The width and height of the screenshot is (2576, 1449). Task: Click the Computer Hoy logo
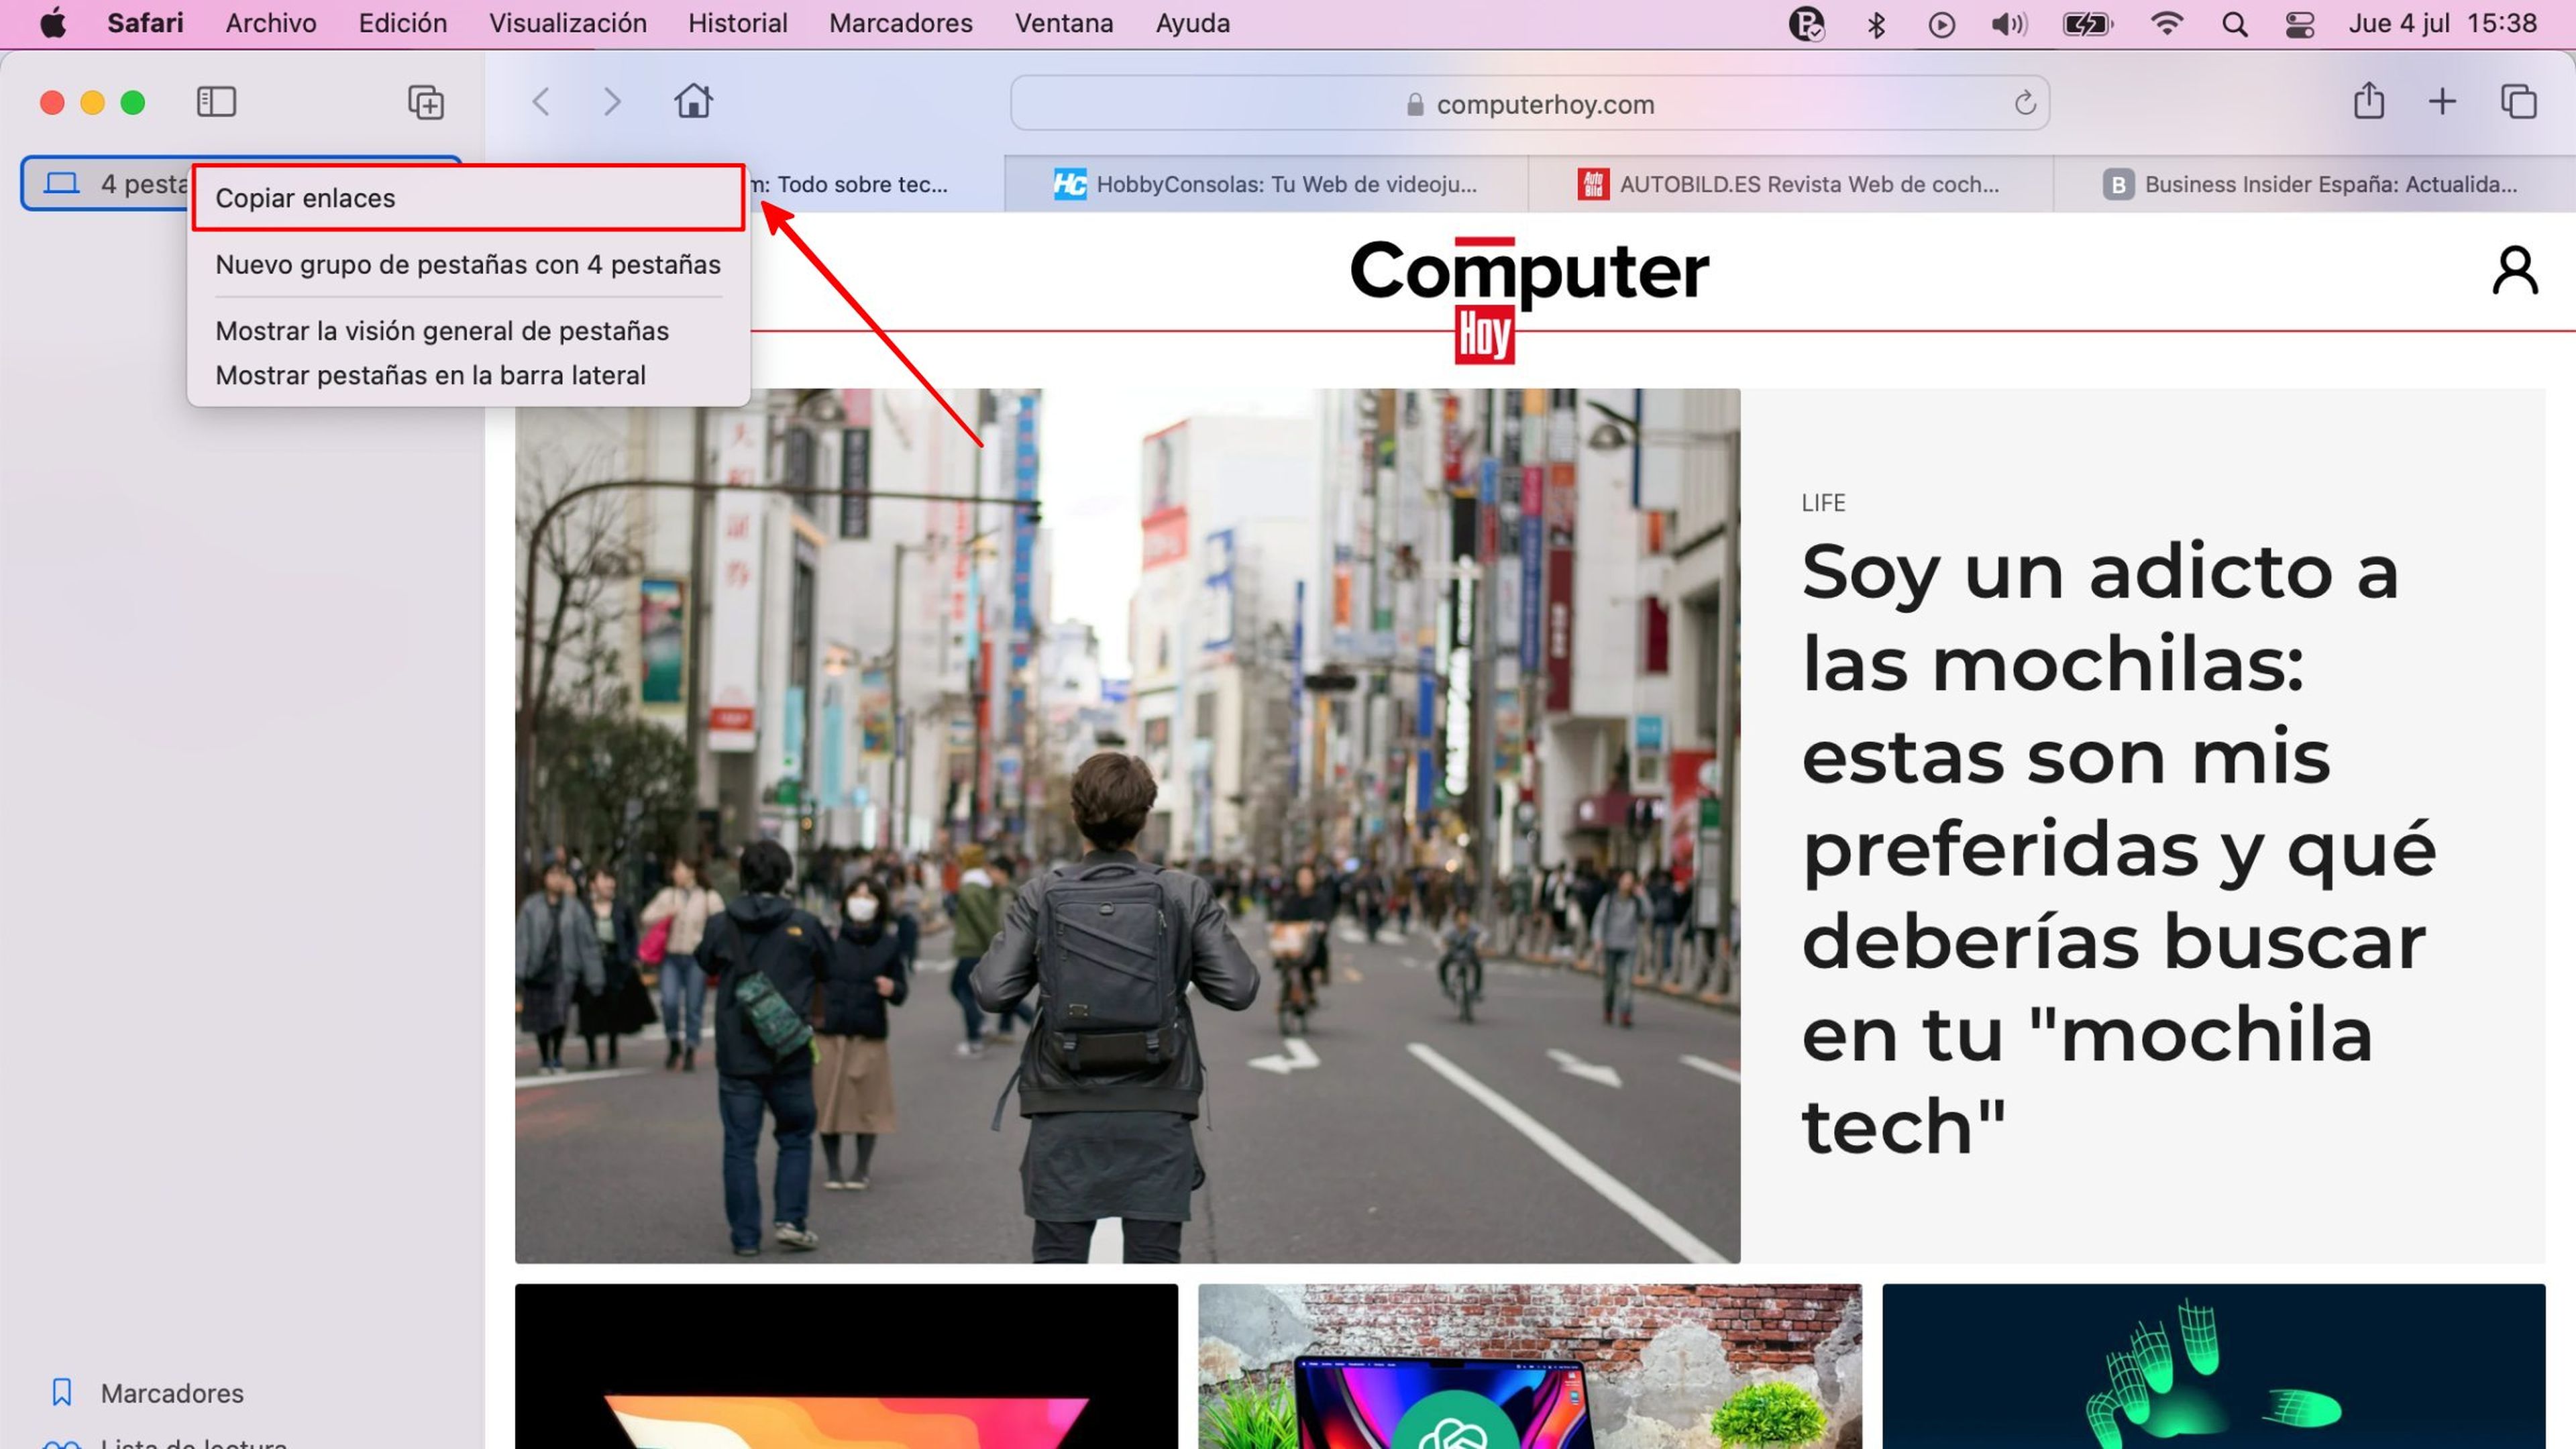click(1530, 300)
